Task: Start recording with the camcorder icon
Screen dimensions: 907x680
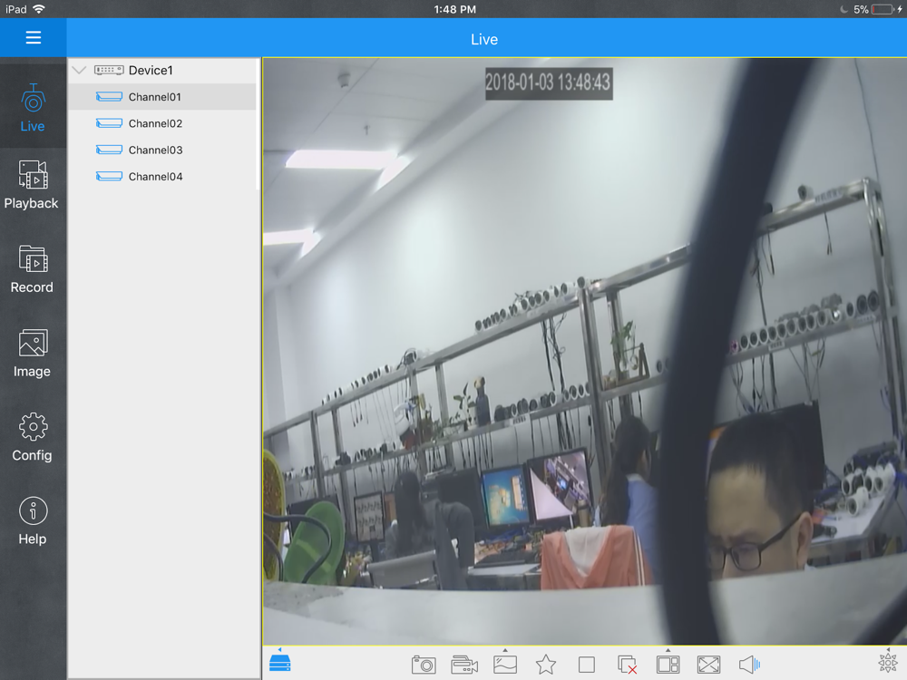Action: pos(464,665)
